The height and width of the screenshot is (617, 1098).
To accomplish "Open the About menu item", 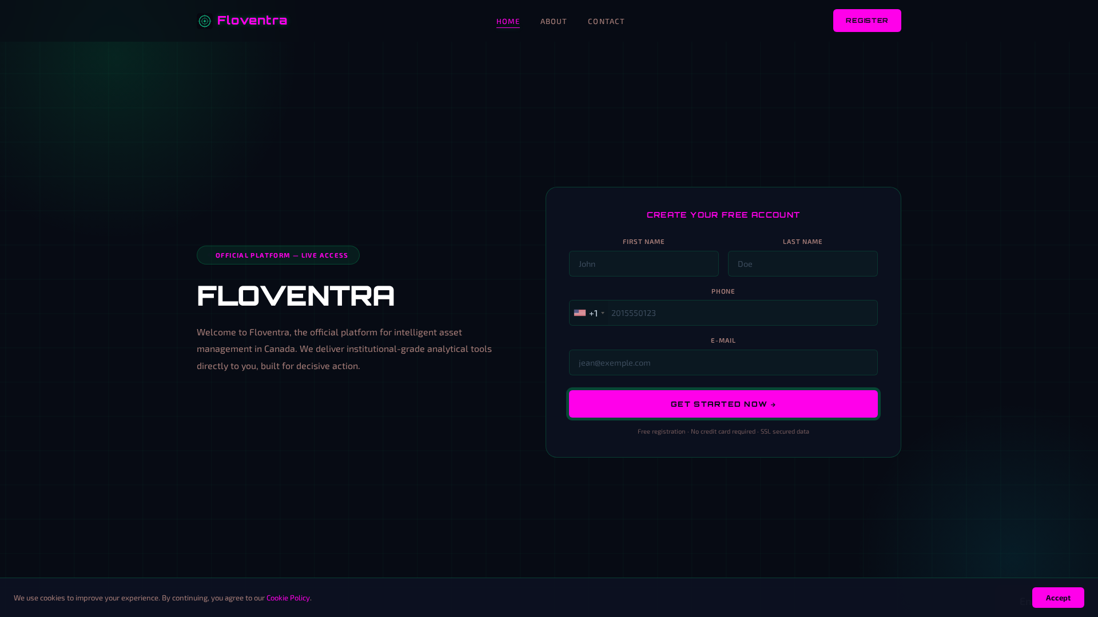I will coord(554,21).
